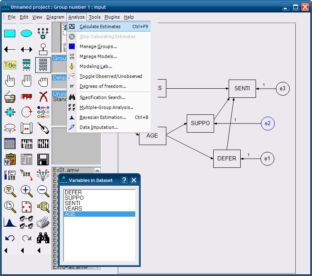Select DEFER in Variables in Dataset list
This screenshot has width=312, height=276.
pos(100,193)
